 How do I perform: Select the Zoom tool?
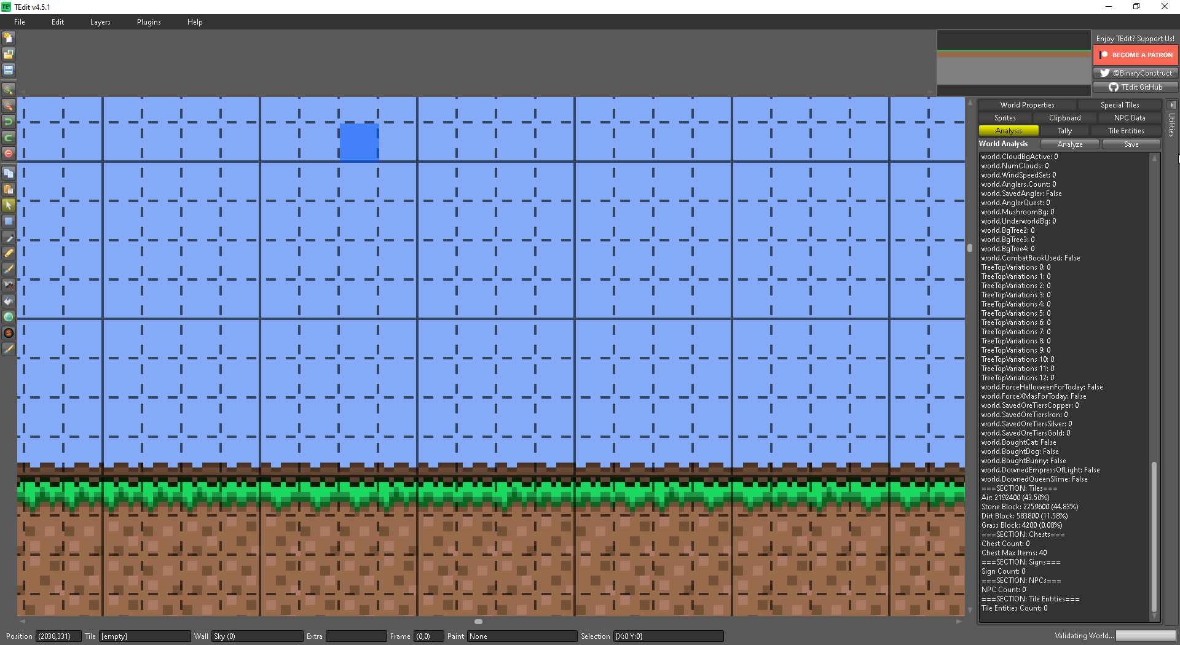(9, 89)
